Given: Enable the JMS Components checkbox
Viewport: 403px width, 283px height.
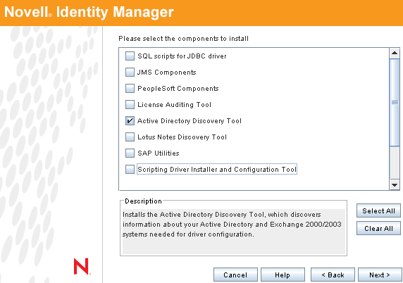Looking at the screenshot, I should click(x=130, y=73).
